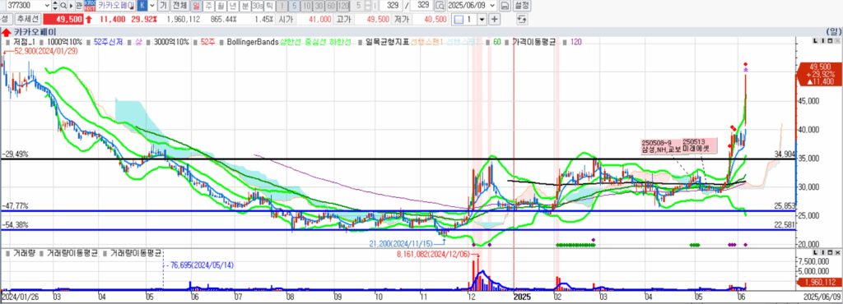
Task: Click the plus icon to add chart
Action: [494, 19]
